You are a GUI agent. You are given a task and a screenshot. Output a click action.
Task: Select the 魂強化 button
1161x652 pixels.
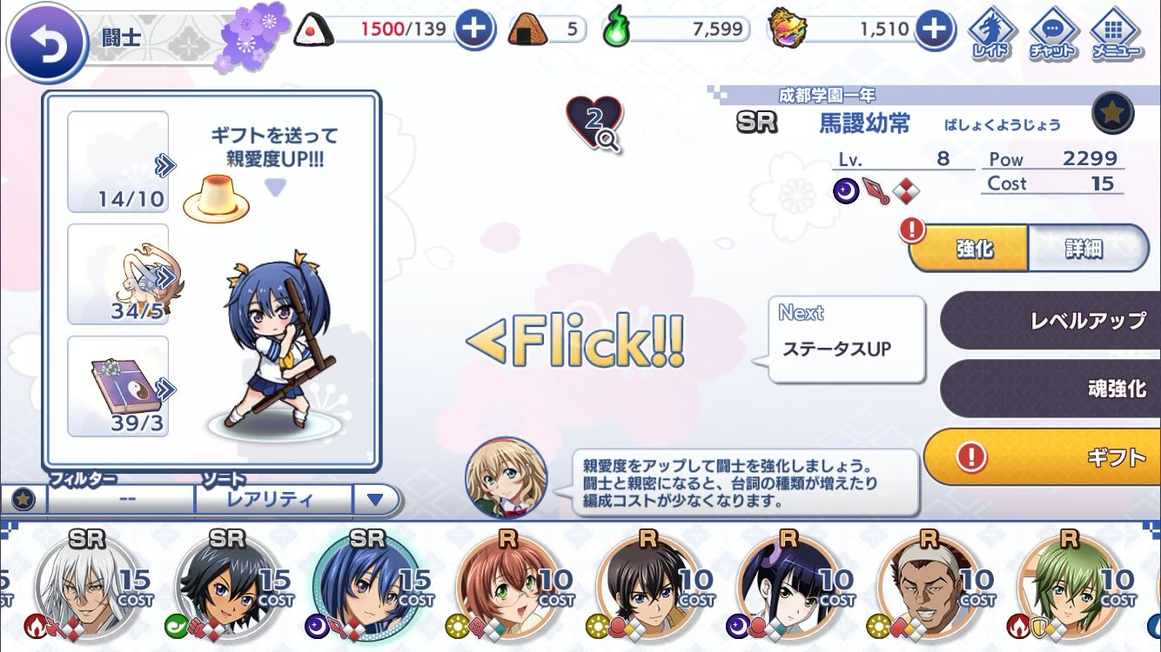(1050, 389)
